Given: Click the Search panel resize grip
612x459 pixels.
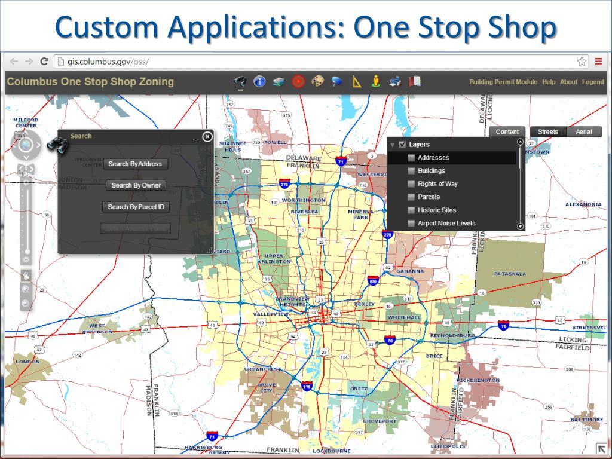Looking at the screenshot, I should (210, 250).
